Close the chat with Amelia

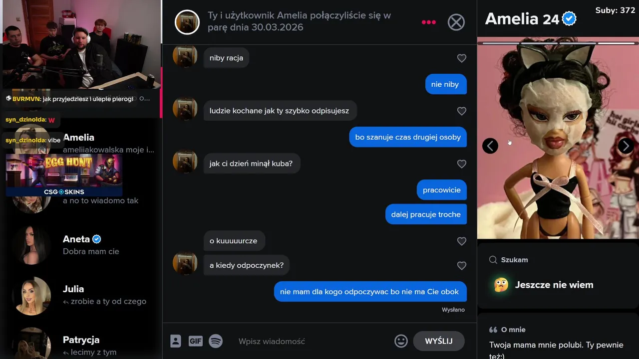click(x=456, y=22)
